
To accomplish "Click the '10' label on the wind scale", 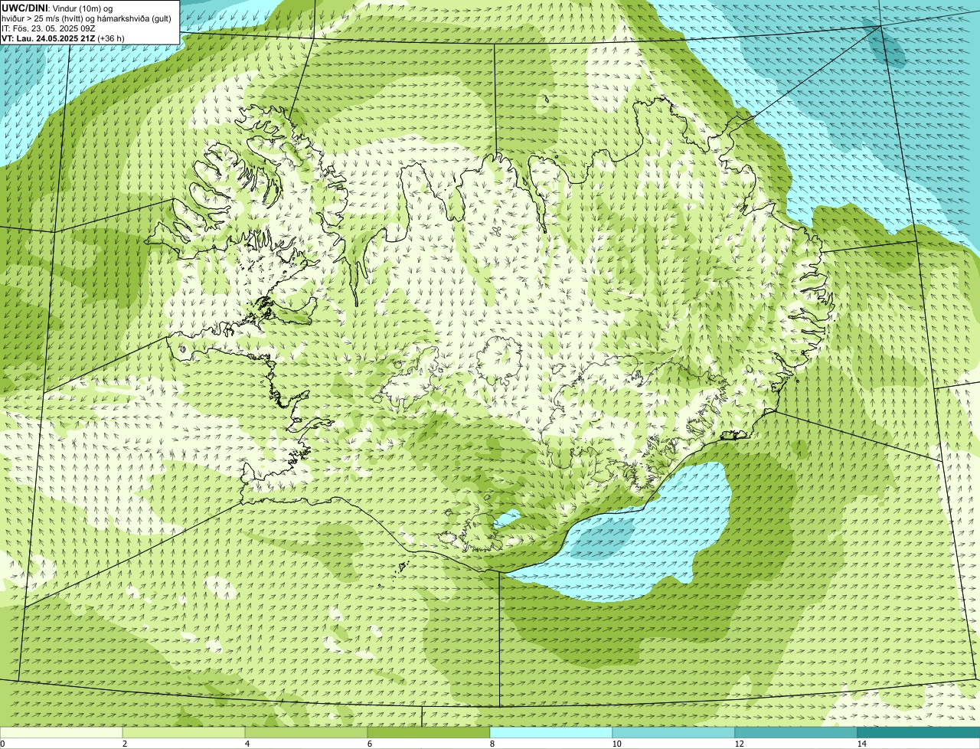I will (x=616, y=744).
